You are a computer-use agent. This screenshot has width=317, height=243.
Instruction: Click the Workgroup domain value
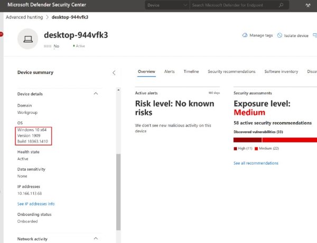(x=27, y=112)
